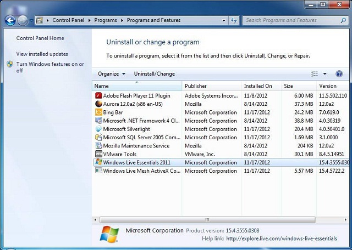
Task: Select Adobe Flash Player 11 Plugin row
Action: [x=221, y=96]
